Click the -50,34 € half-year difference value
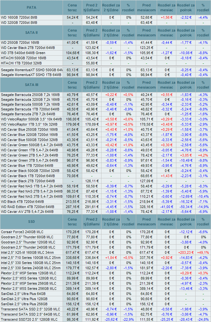Screen dimensions: 211x322 tap(186, 207)
